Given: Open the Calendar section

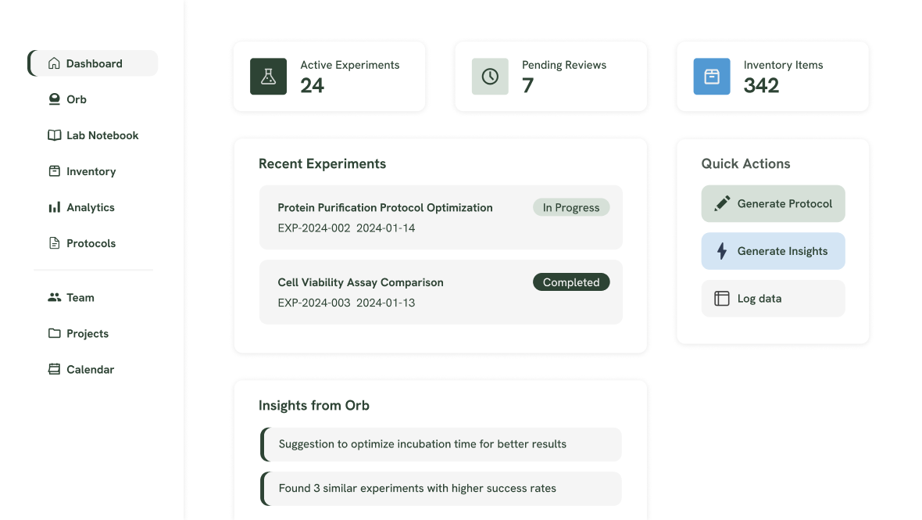Looking at the screenshot, I should [x=91, y=369].
